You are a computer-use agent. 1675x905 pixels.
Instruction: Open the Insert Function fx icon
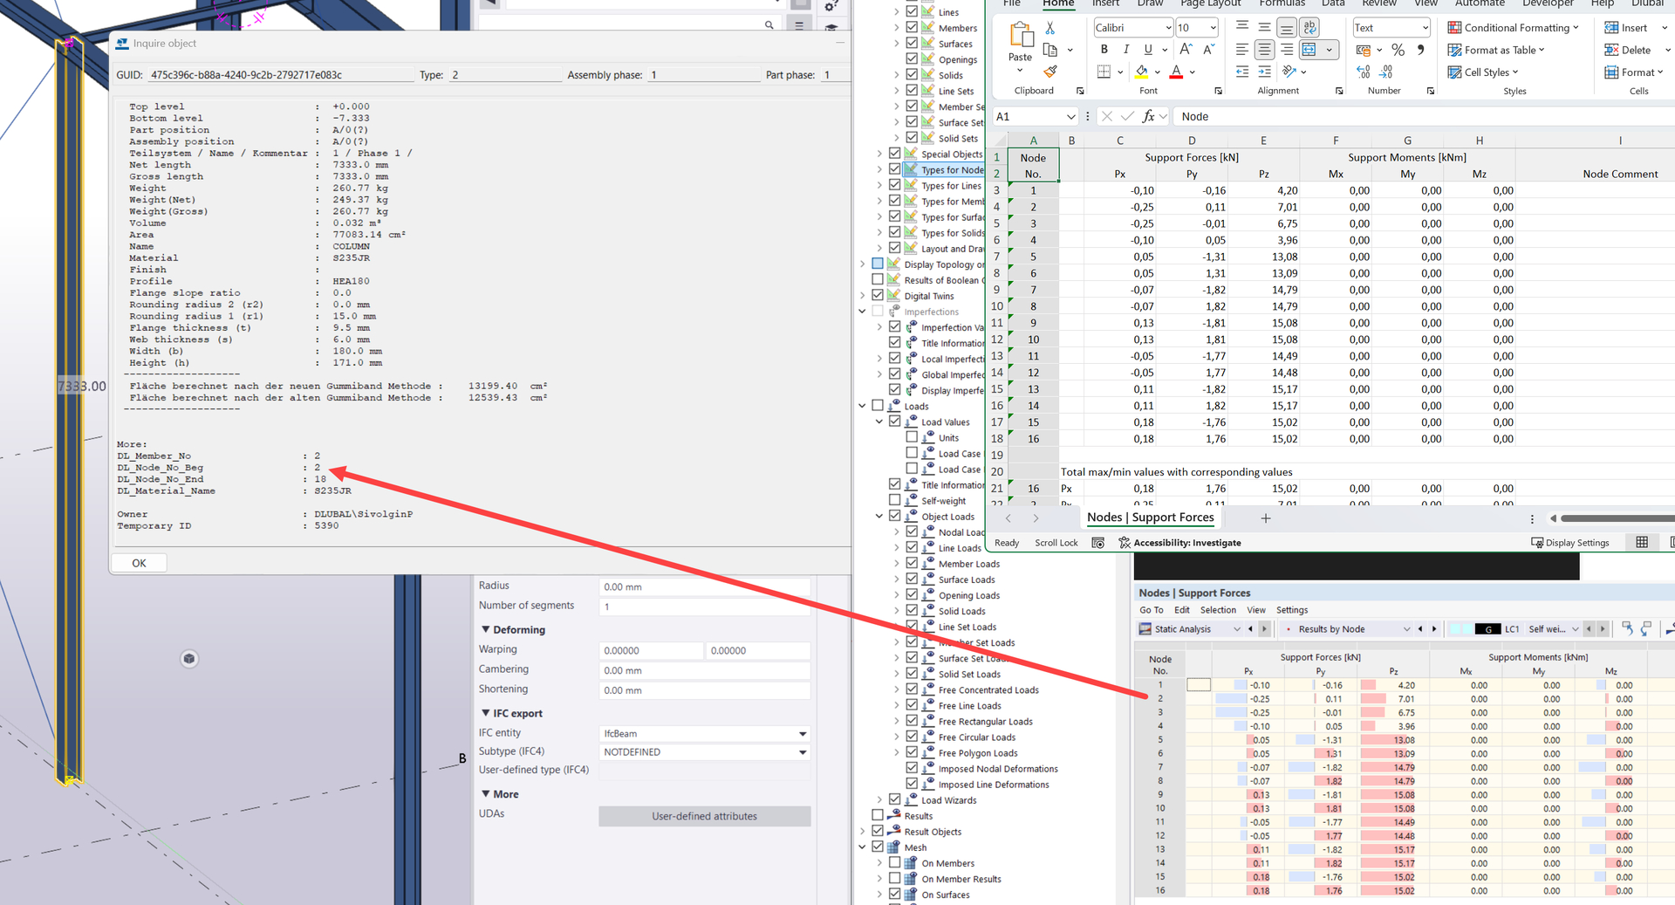tap(1149, 116)
